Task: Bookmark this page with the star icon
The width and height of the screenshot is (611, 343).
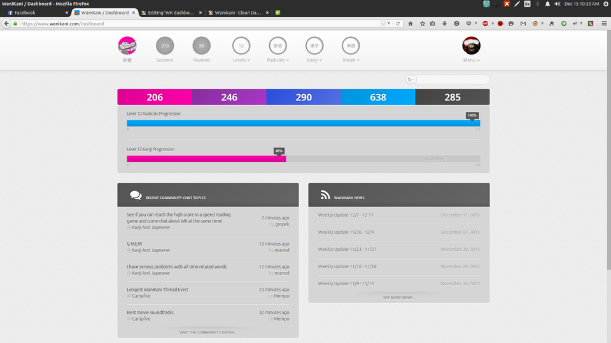Action: [423, 24]
